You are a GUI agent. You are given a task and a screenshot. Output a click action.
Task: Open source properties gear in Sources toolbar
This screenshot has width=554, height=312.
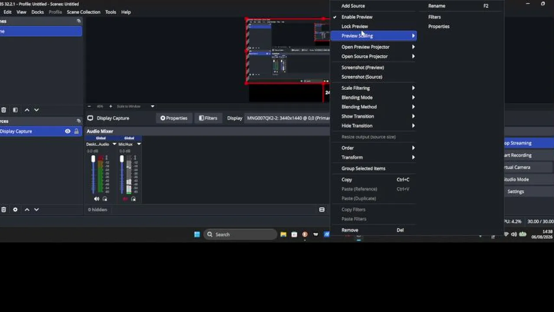click(x=15, y=209)
